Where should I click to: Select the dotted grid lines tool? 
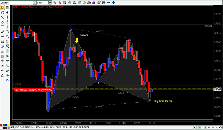pos(2,27)
